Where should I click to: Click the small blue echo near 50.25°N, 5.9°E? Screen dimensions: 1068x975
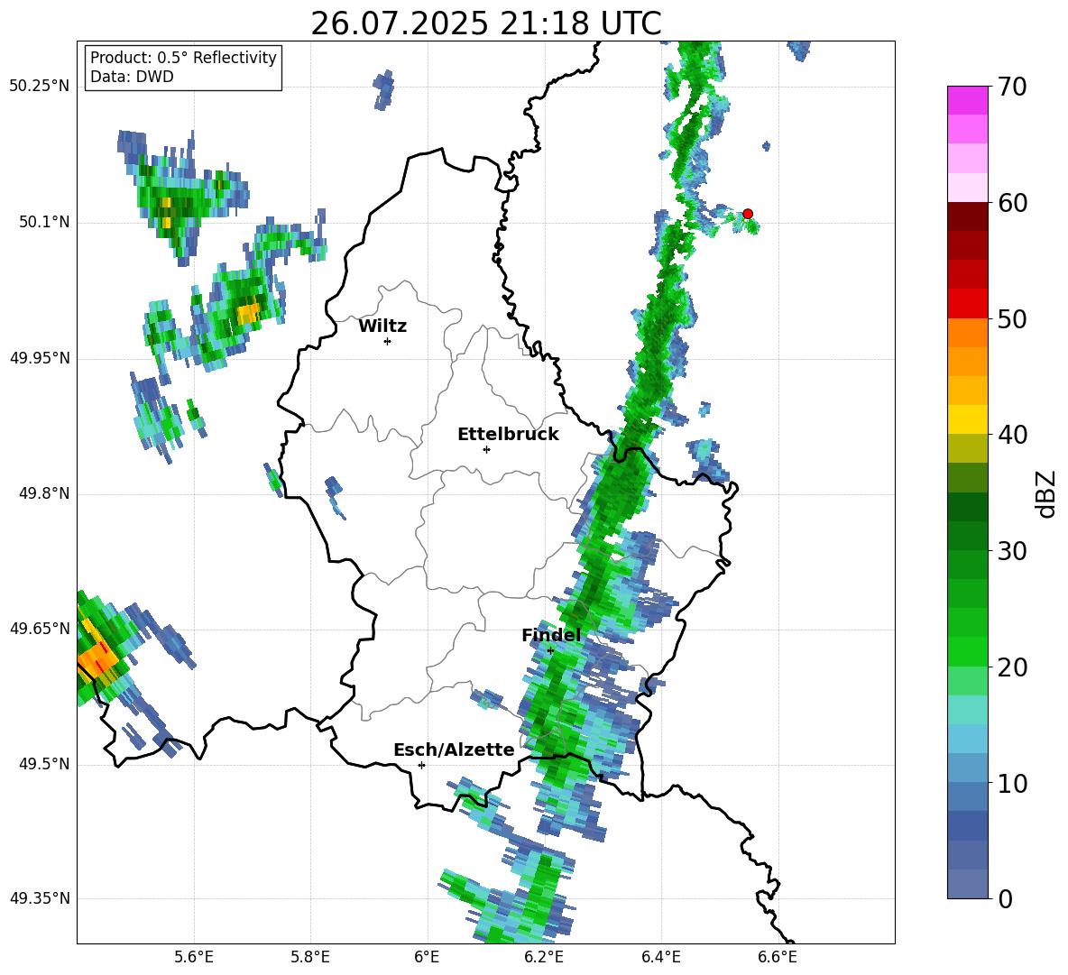(x=383, y=89)
